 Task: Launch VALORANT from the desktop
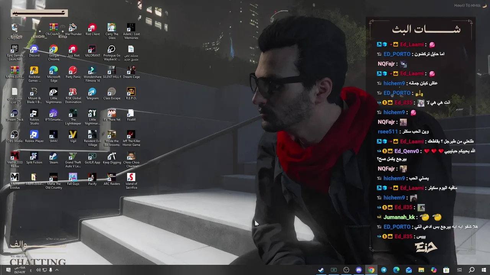pyautogui.click(x=92, y=51)
